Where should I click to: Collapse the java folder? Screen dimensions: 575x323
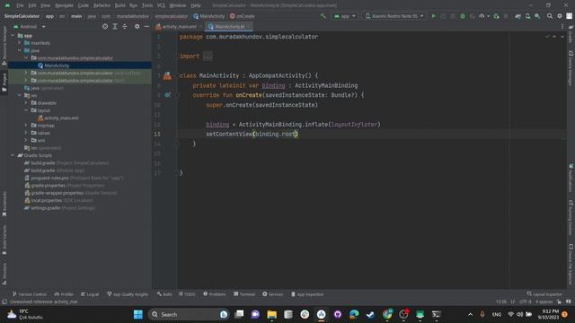pyautogui.click(x=20, y=50)
